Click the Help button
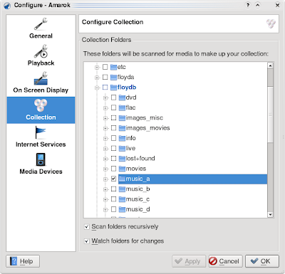Screen dimensions: 285x274 (23, 261)
